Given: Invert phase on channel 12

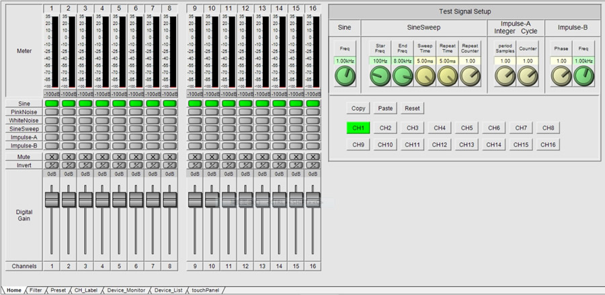Looking at the screenshot, I should 245,165.
